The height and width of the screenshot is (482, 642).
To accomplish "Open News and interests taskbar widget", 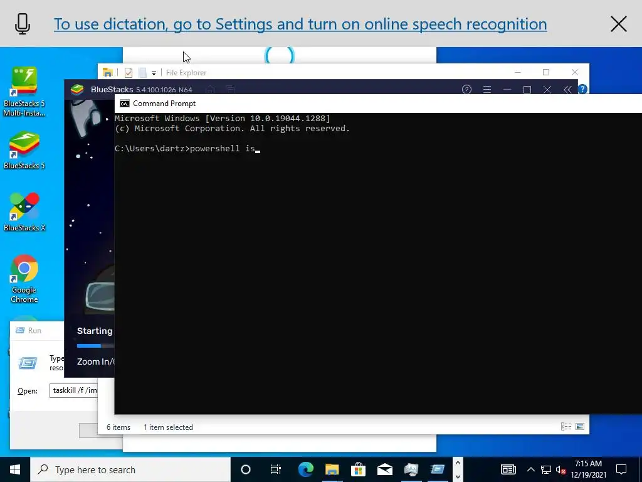I will click(x=508, y=469).
